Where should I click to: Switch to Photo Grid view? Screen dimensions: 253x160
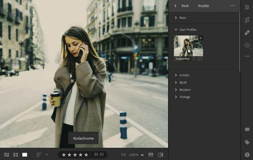[7, 155]
